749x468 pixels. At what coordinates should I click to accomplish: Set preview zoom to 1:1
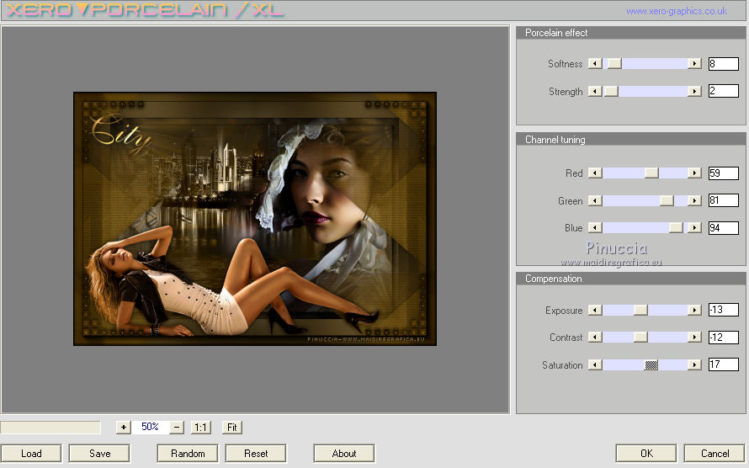(x=200, y=428)
